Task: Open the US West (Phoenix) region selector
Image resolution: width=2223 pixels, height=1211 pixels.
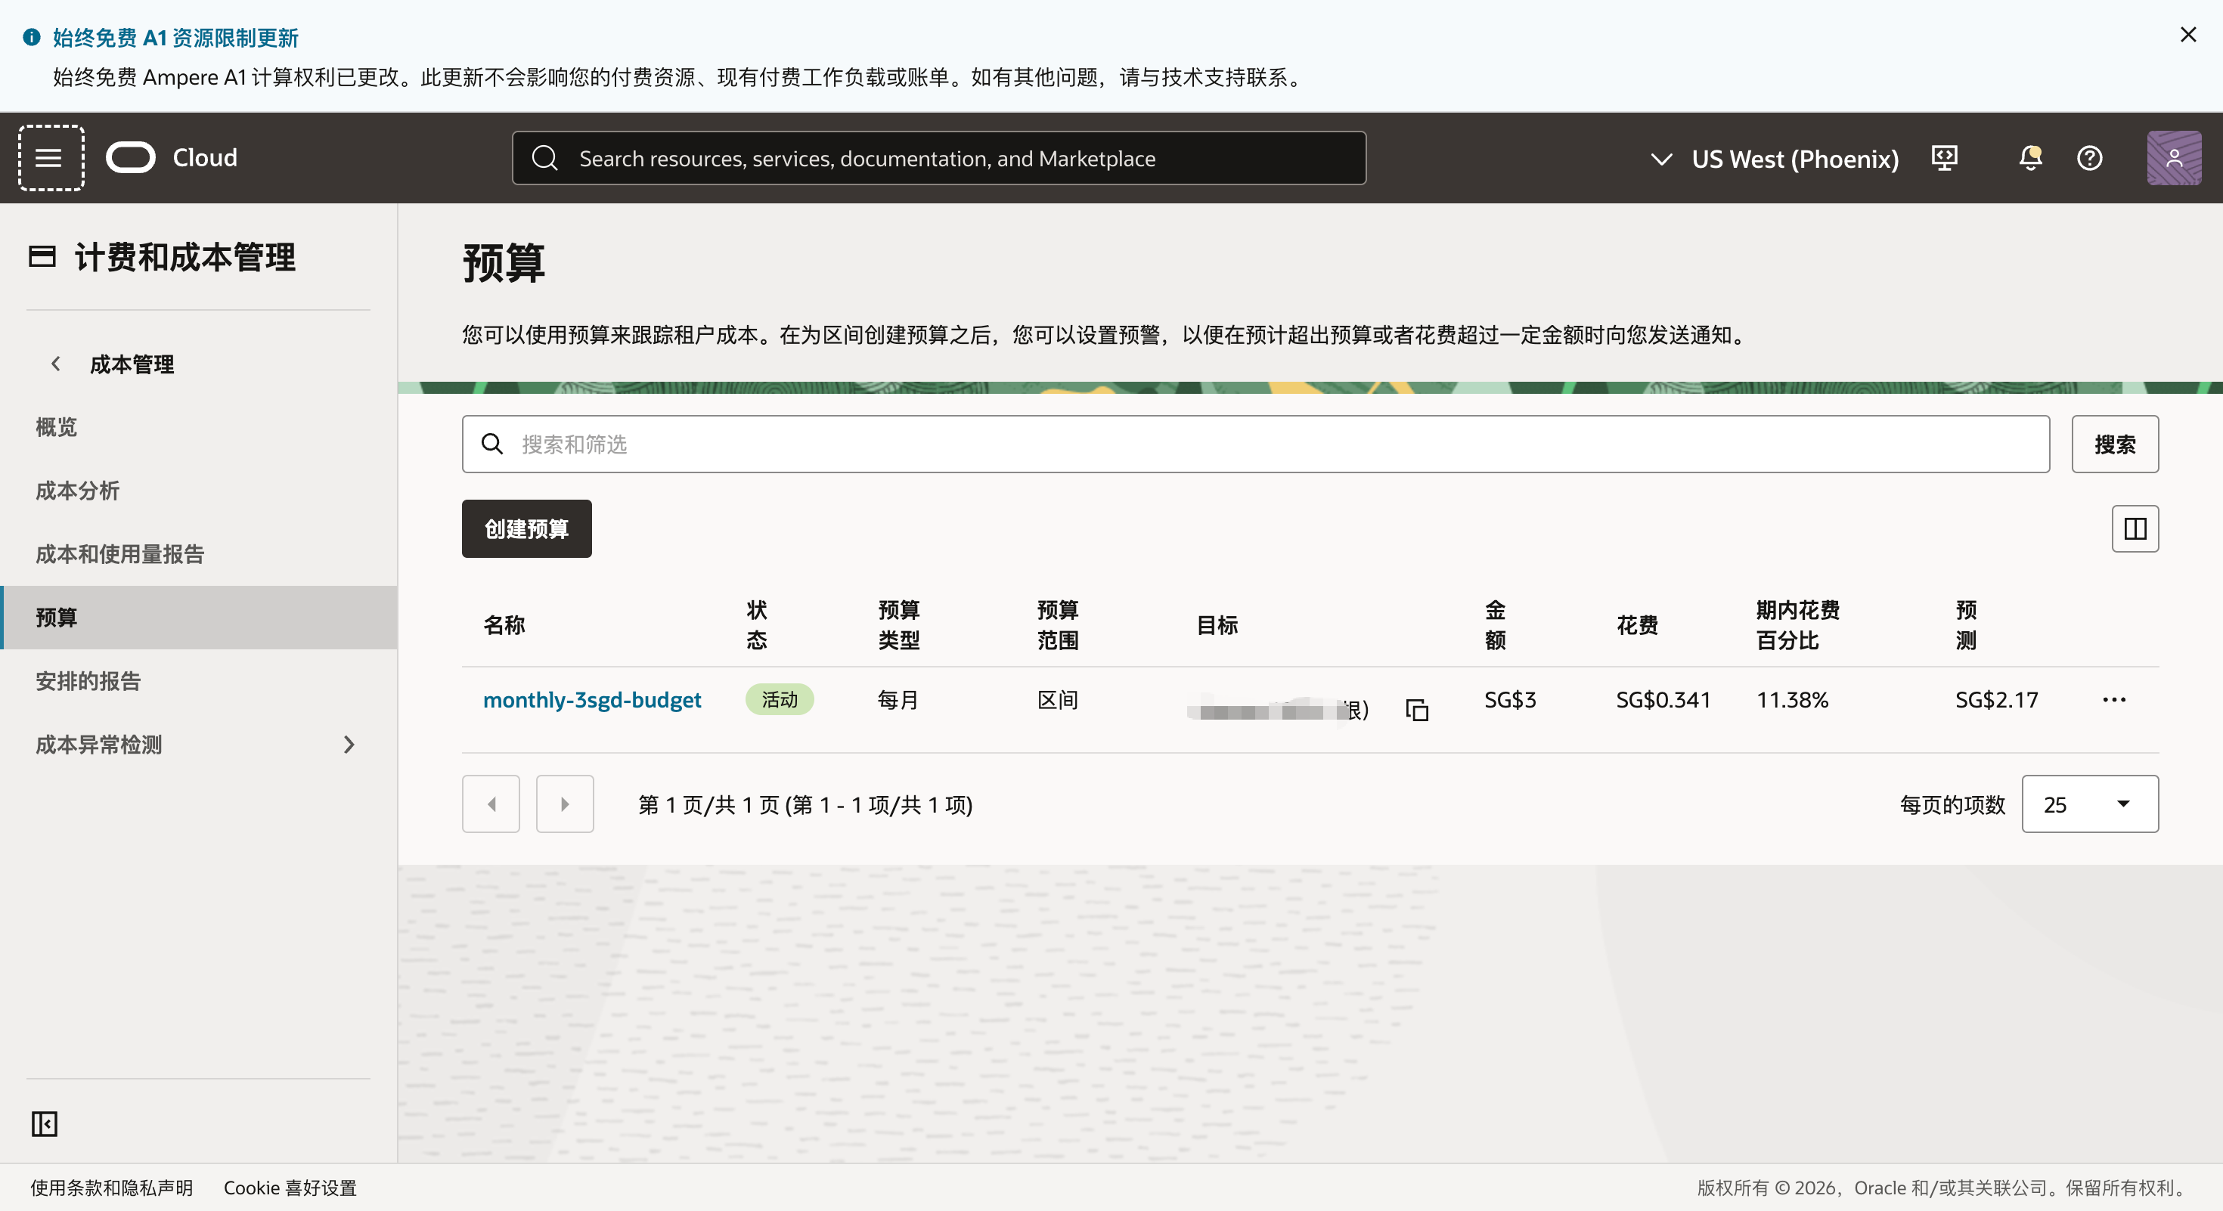Action: (1775, 159)
